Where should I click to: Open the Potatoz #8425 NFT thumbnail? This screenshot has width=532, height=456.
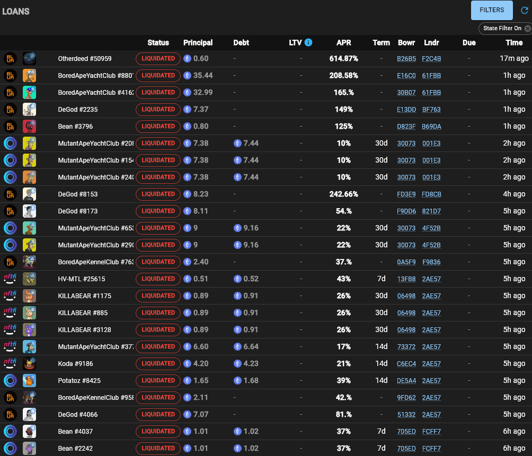pos(30,380)
